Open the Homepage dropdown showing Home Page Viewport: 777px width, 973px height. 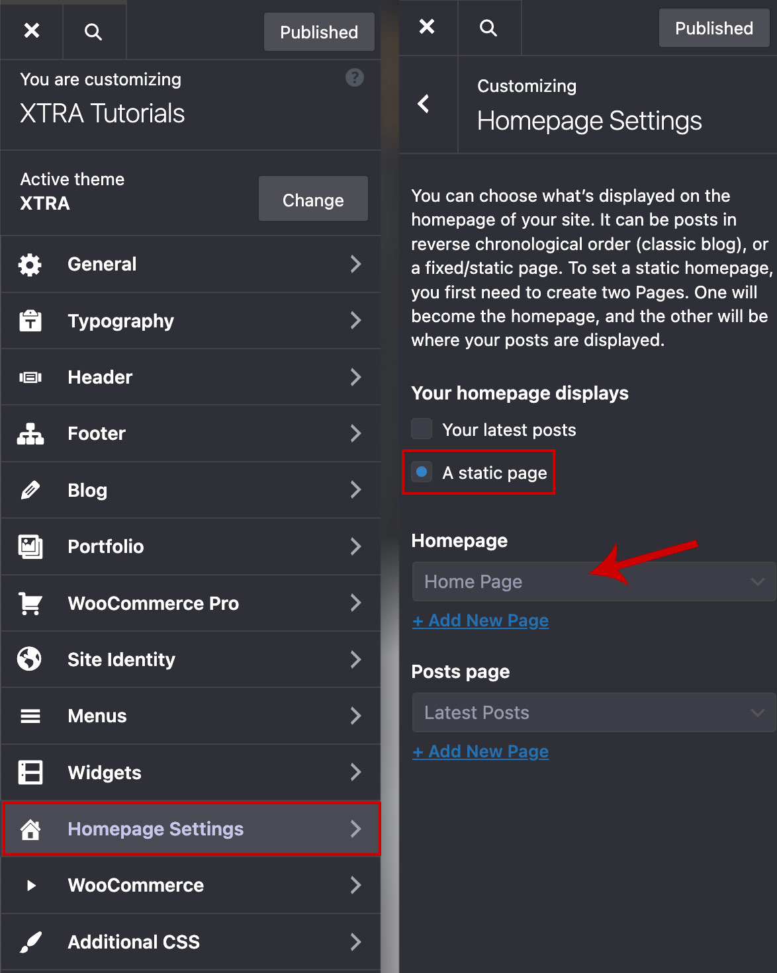pos(593,581)
